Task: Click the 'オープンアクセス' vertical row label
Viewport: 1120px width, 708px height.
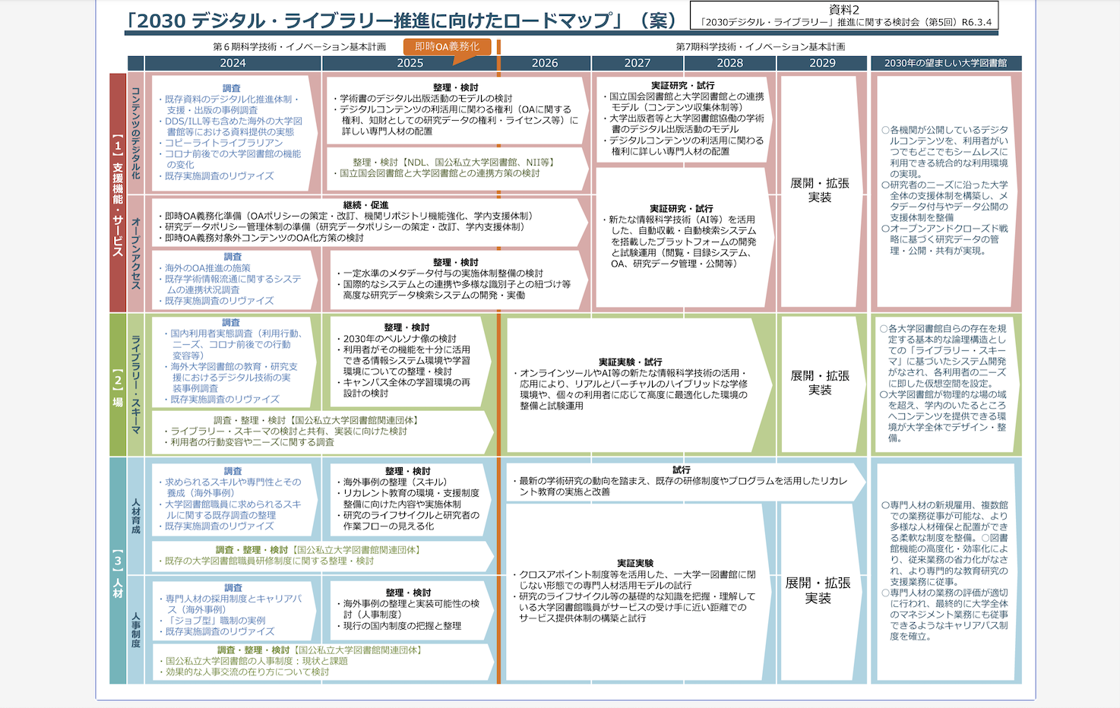Action: click(136, 254)
